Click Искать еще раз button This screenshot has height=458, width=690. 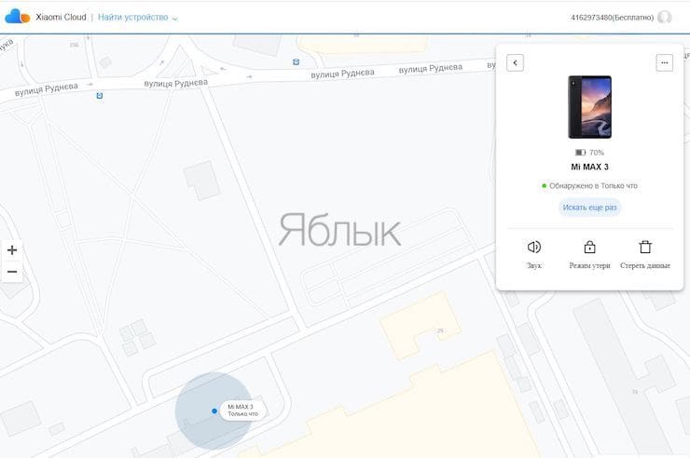pos(589,208)
